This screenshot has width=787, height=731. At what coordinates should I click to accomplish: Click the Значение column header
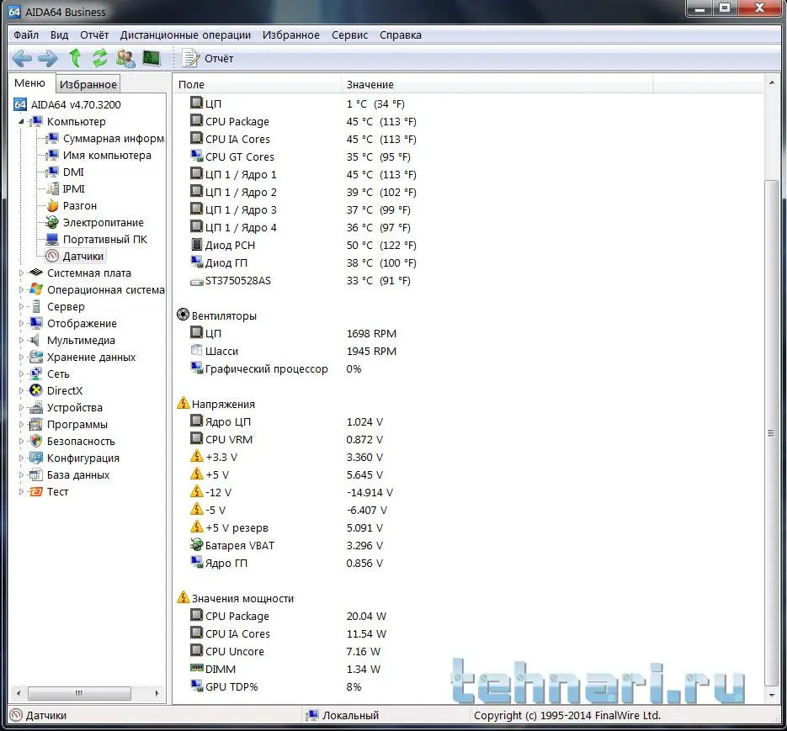(370, 84)
